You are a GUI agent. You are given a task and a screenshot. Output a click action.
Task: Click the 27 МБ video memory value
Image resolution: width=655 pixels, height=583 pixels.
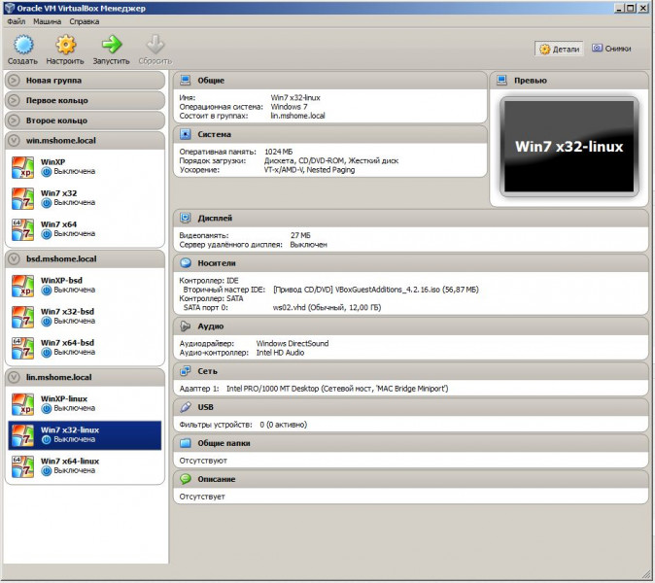(x=300, y=235)
